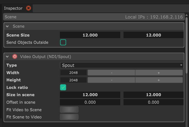This screenshot has width=189, height=127.
Task: Select second Size in scene value field
Action: (x=154, y=95)
